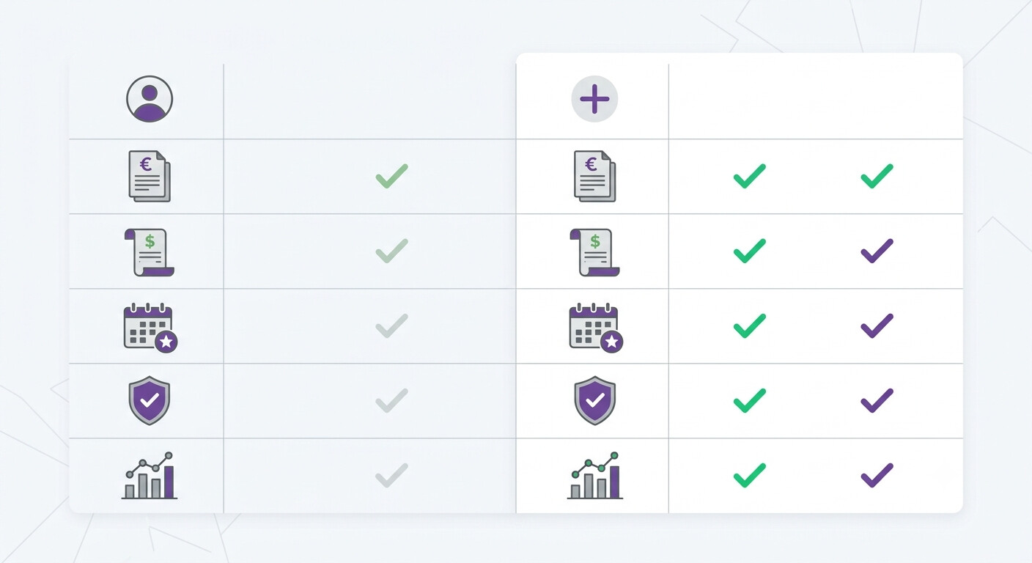Toggle the faded green checkmark in the left receipt row
Image resolution: width=1032 pixels, height=563 pixels.
[x=391, y=251]
